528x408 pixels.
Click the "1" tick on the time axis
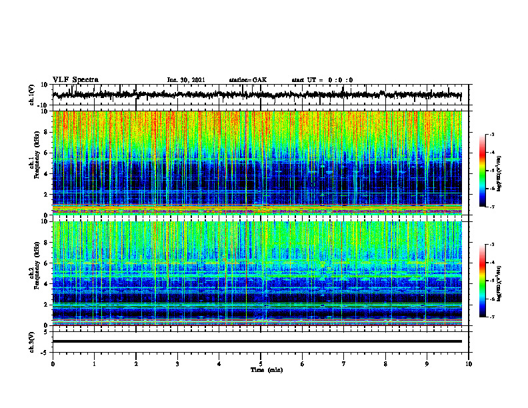pos(94,364)
